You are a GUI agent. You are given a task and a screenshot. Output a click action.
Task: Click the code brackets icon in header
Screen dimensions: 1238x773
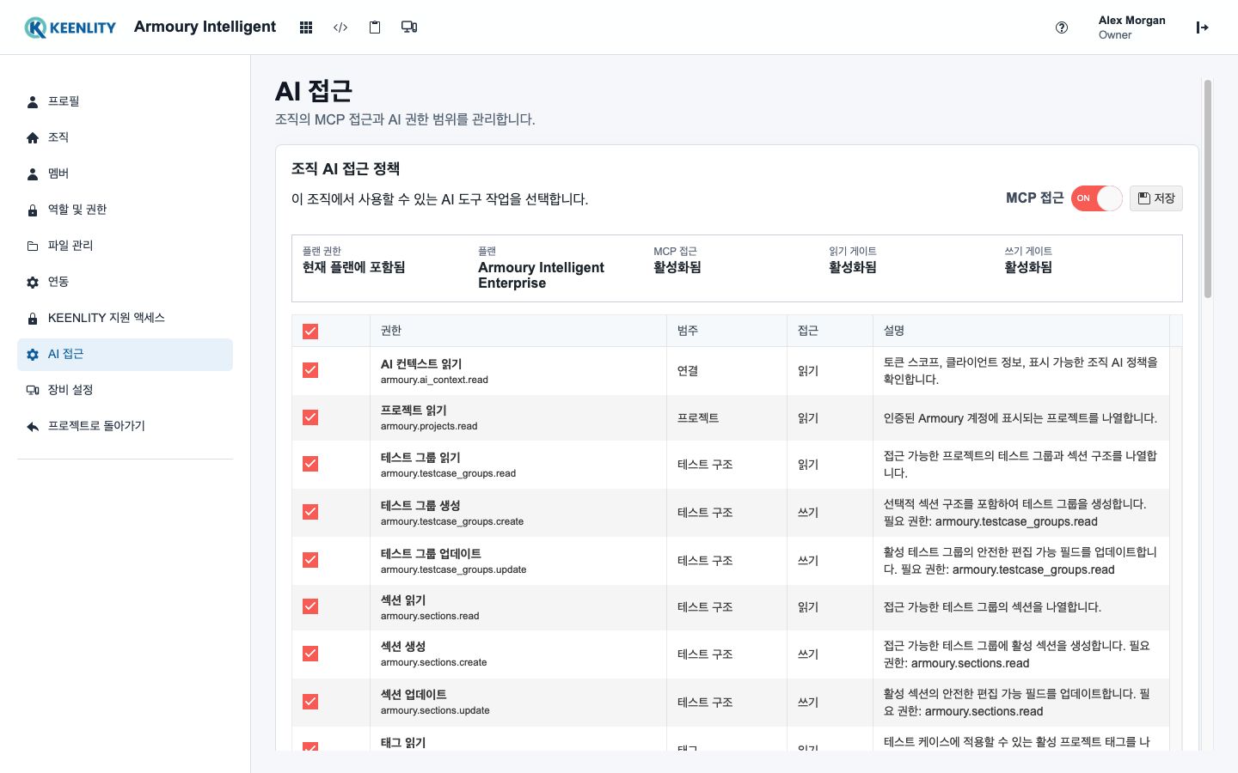pos(340,27)
